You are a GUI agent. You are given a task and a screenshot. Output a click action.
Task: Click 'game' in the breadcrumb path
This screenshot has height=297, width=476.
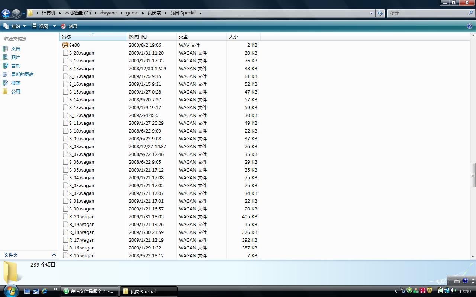coord(132,13)
